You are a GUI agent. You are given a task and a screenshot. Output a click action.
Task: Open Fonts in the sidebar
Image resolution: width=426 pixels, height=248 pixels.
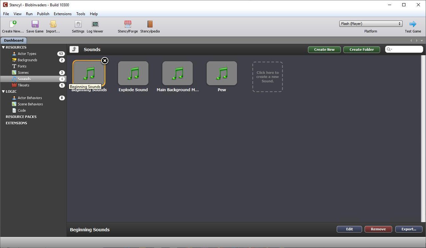(x=22, y=66)
